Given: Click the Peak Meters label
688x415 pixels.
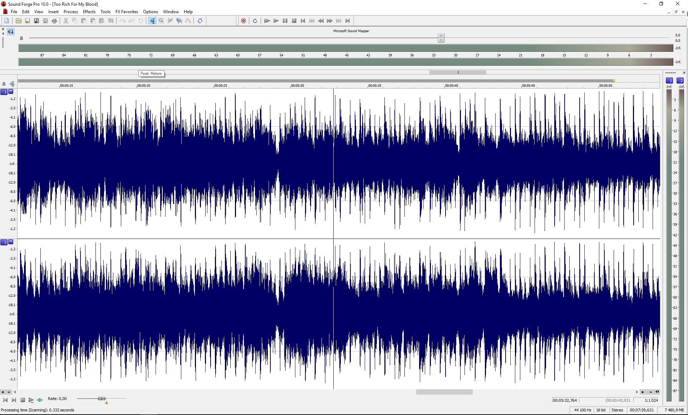Looking at the screenshot, I should pyautogui.click(x=151, y=74).
